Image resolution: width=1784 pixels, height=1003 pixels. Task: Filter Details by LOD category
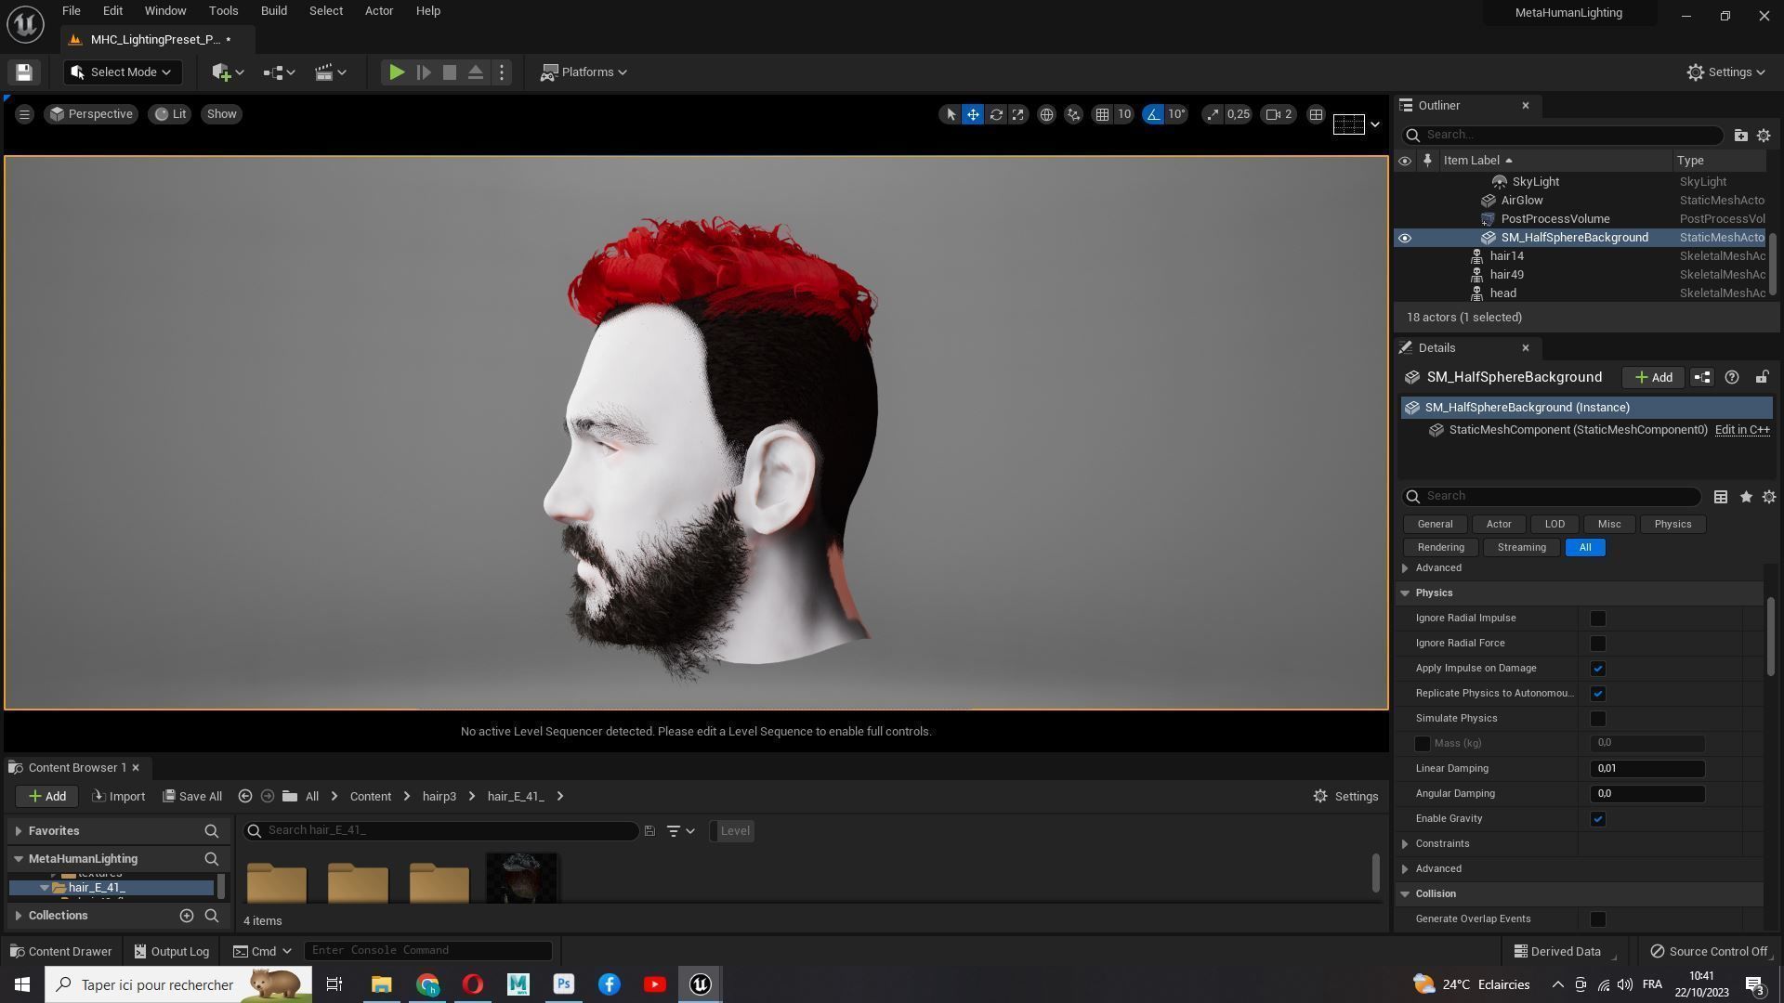(1554, 524)
